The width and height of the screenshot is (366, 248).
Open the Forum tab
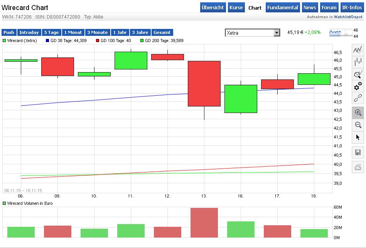click(x=329, y=7)
